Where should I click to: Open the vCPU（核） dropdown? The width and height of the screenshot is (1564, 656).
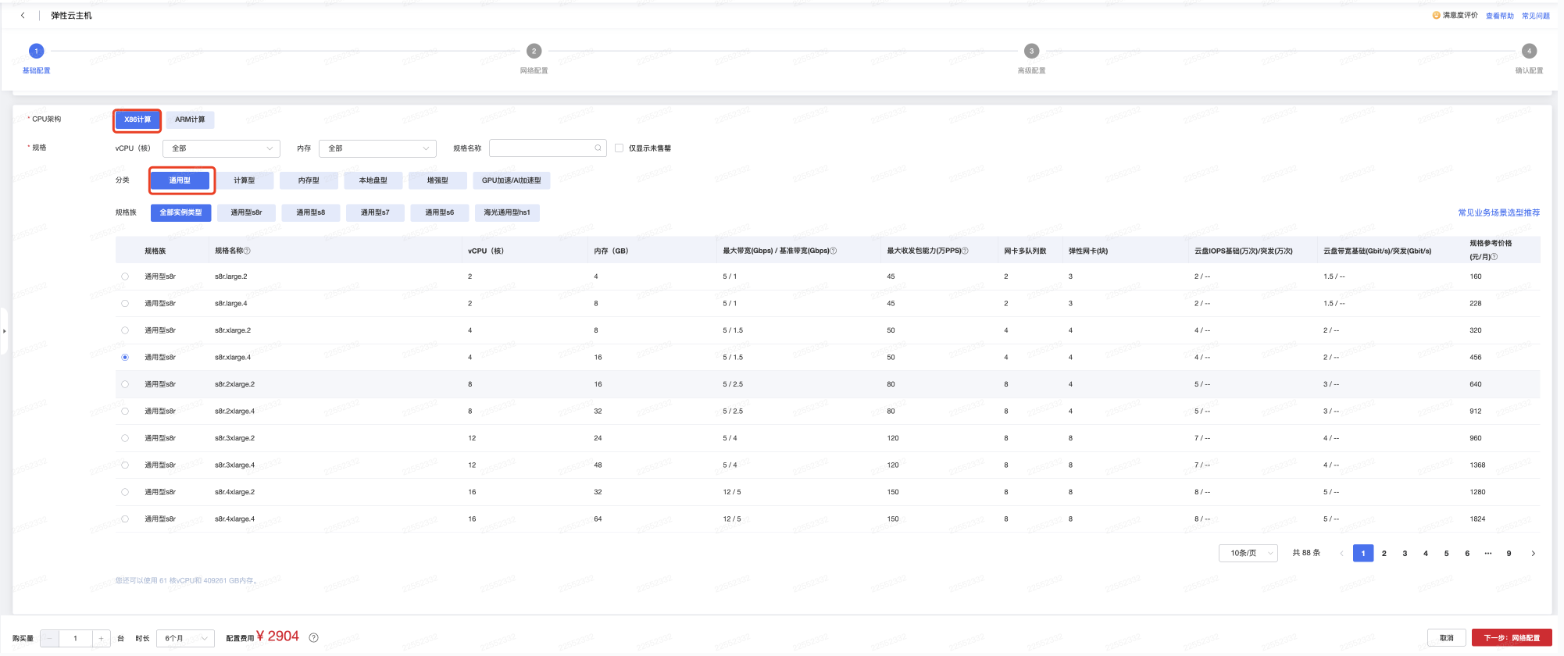pyautogui.click(x=221, y=148)
